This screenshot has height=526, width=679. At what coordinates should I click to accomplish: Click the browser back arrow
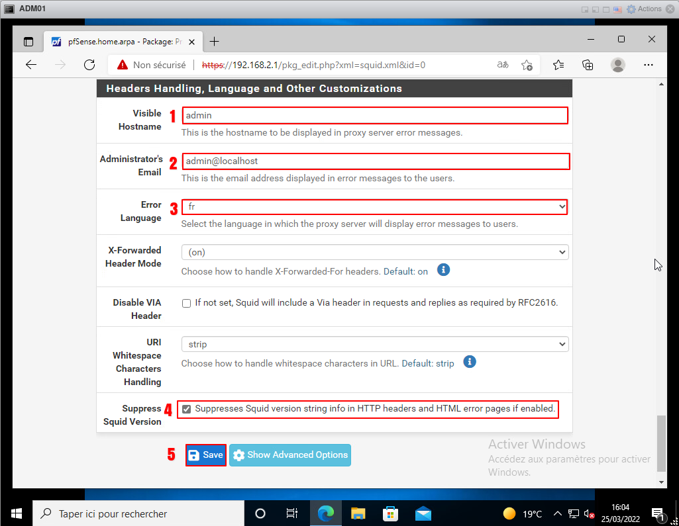(x=31, y=65)
